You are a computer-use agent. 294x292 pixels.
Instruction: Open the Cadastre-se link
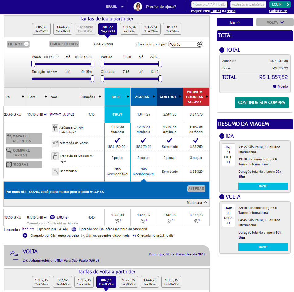pyautogui.click(x=278, y=11)
